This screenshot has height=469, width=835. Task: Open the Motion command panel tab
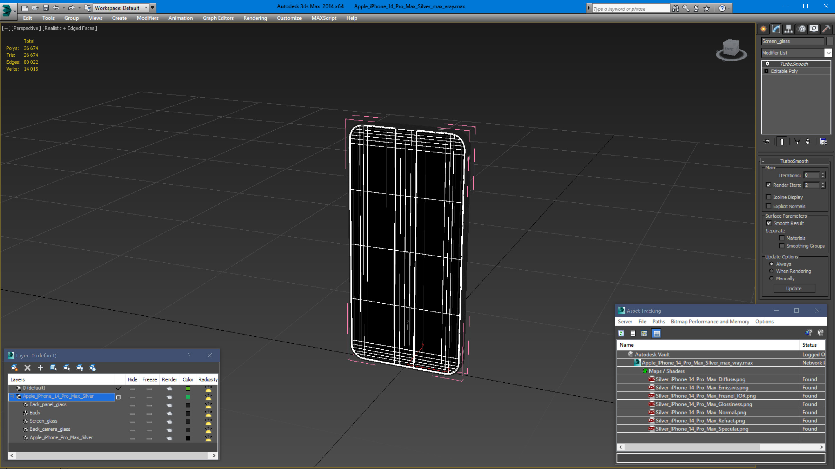pos(802,29)
